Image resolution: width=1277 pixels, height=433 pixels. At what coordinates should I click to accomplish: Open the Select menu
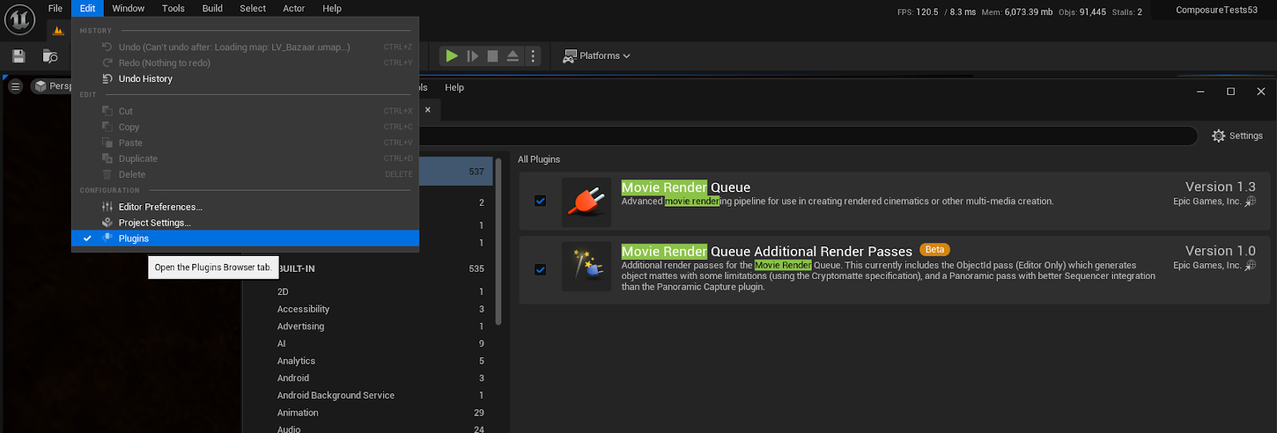tap(253, 9)
